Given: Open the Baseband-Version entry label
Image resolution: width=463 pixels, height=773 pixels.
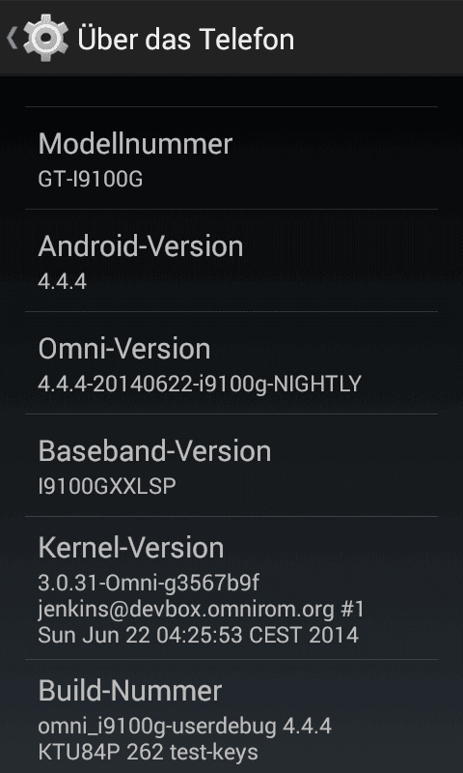Looking at the screenshot, I should pos(154,450).
